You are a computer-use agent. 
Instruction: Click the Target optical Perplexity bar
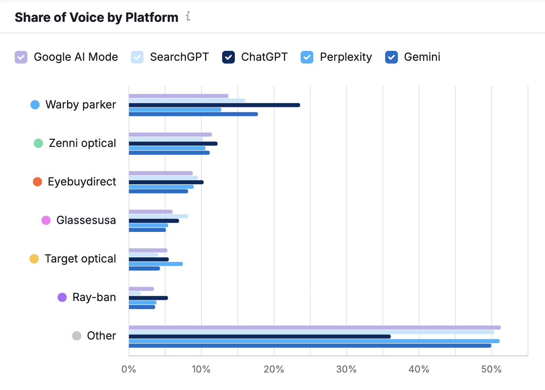point(155,264)
